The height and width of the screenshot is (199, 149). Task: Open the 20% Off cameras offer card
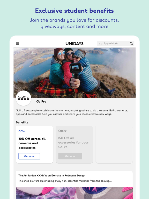pyautogui.click(x=35, y=145)
